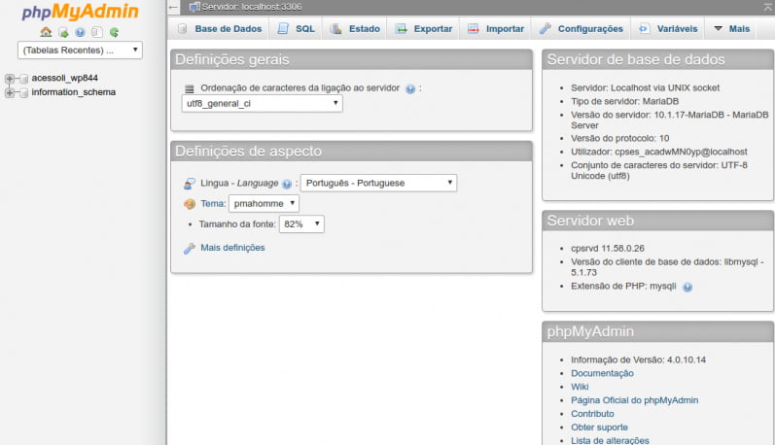Expand the information_schema database node
Viewport: 775px width, 445px height.
tap(11, 93)
